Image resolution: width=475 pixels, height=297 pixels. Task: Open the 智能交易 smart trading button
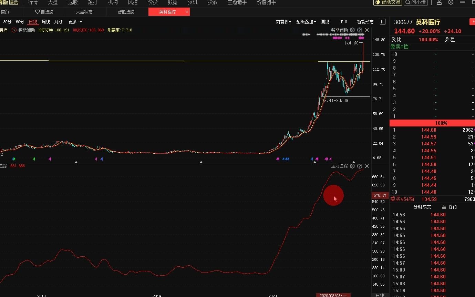click(x=388, y=2)
